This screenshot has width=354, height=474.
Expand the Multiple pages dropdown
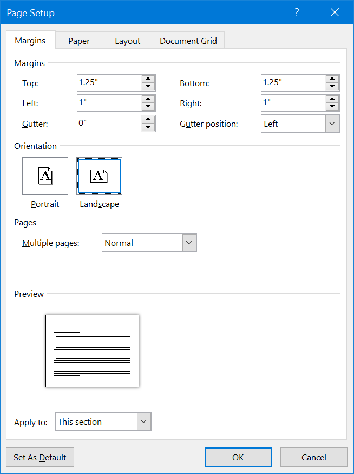tap(189, 243)
